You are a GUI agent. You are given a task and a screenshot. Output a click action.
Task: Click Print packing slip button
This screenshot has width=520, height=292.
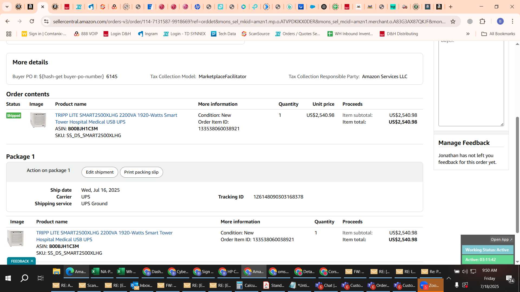pos(141,172)
